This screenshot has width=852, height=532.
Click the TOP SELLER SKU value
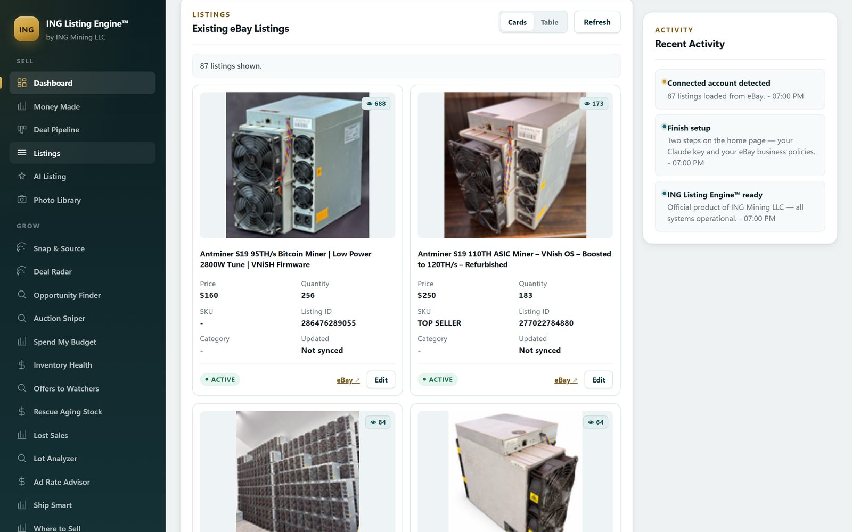pyautogui.click(x=439, y=323)
